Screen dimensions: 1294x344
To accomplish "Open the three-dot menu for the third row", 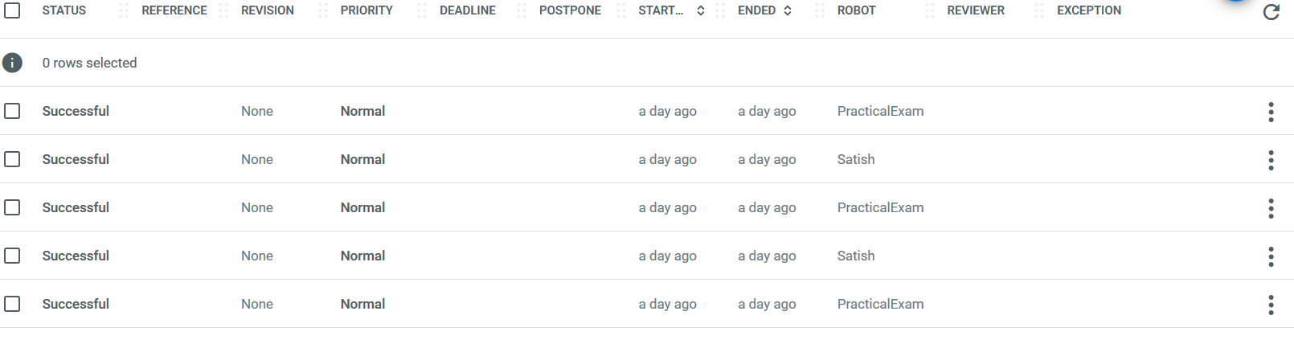I will (1271, 208).
